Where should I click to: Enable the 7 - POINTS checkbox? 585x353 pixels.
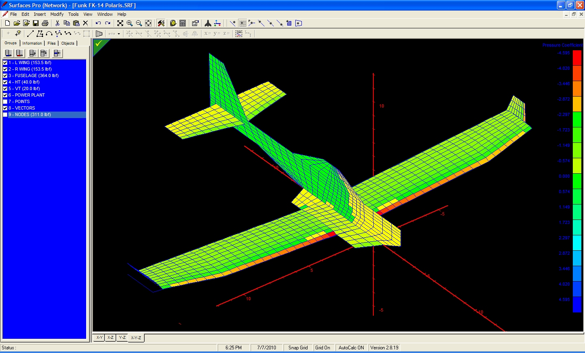[x=5, y=101]
